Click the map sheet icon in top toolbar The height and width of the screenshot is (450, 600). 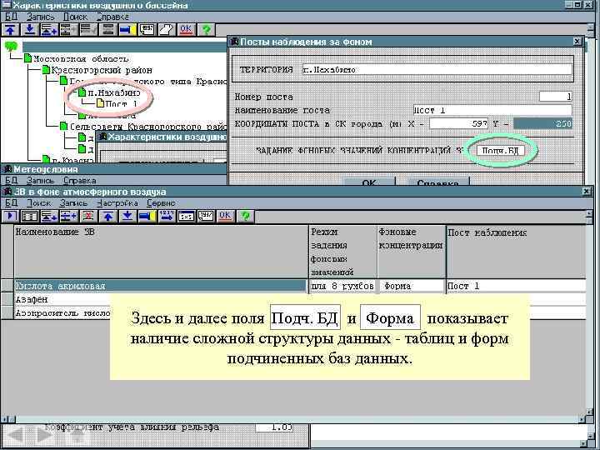pos(167,29)
